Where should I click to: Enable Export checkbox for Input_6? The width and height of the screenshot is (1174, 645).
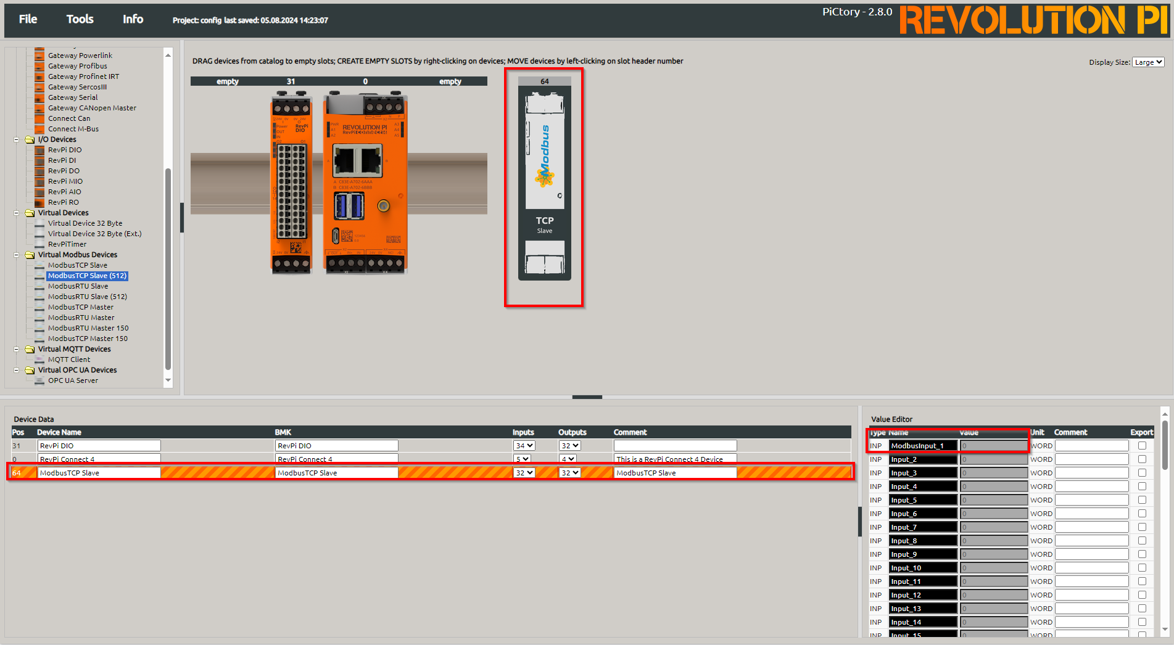pos(1142,514)
